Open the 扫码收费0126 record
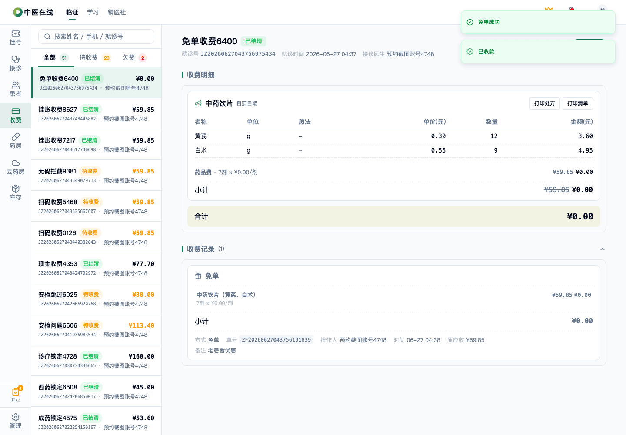Image resolution: width=626 pixels, height=435 pixels. point(96,237)
